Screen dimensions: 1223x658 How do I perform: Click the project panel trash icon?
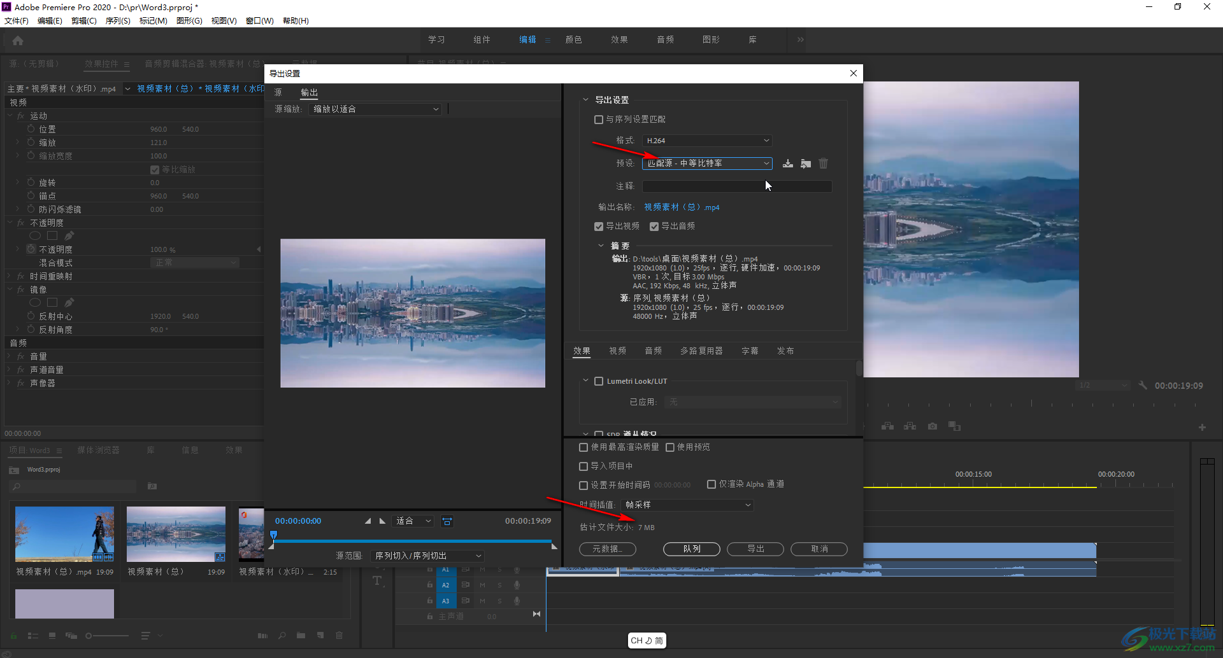340,635
